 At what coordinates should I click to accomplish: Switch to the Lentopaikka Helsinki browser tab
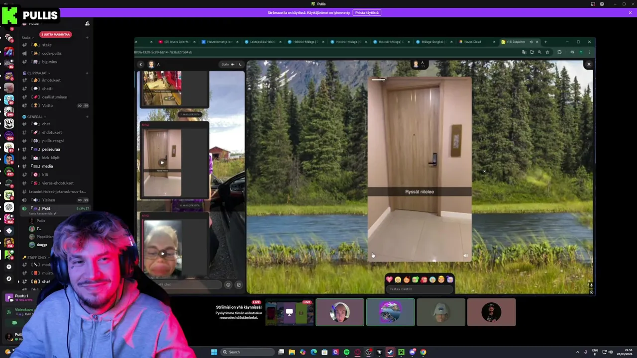pos(262,42)
